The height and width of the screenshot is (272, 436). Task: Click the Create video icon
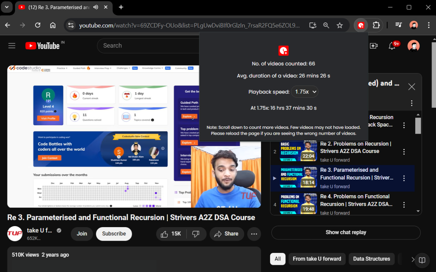[x=374, y=46]
